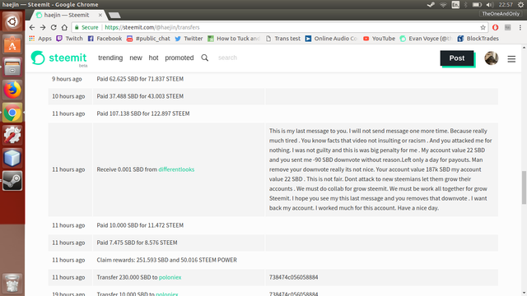Open the Chrome three-dot menu
Viewport: 527px width, 296px height.
coord(520,27)
